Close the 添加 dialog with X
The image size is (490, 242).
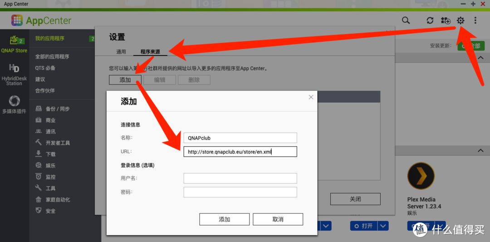[x=311, y=97]
